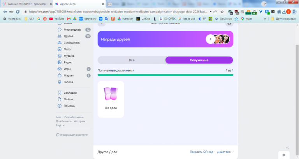Switch to the Все achievements filter
299x159 pixels.
132,60
